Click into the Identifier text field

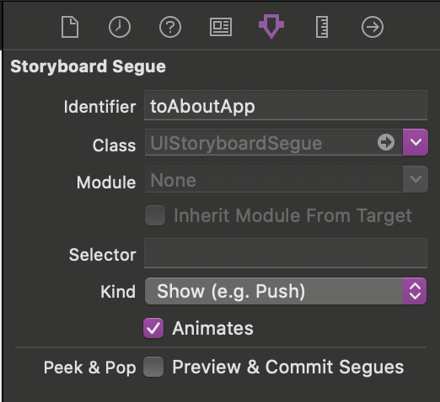tap(286, 105)
